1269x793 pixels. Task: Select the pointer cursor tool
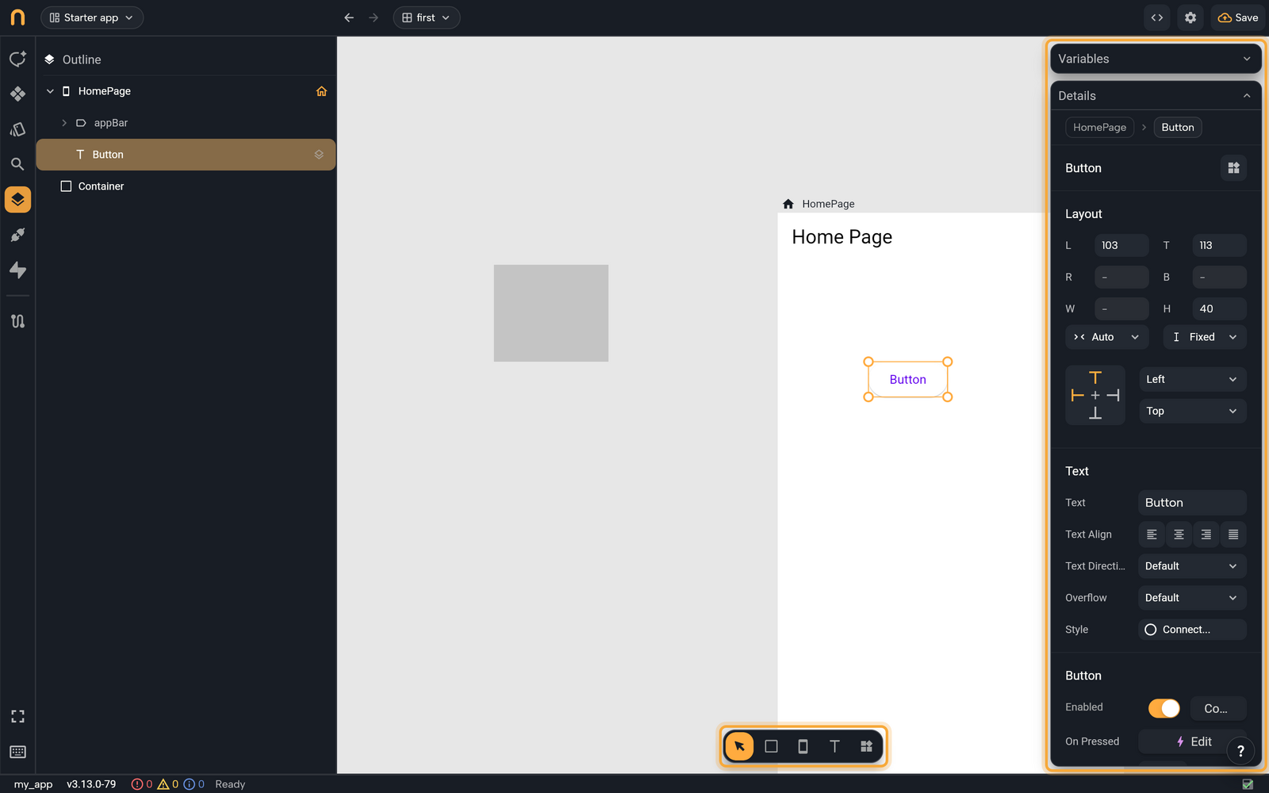pos(739,746)
